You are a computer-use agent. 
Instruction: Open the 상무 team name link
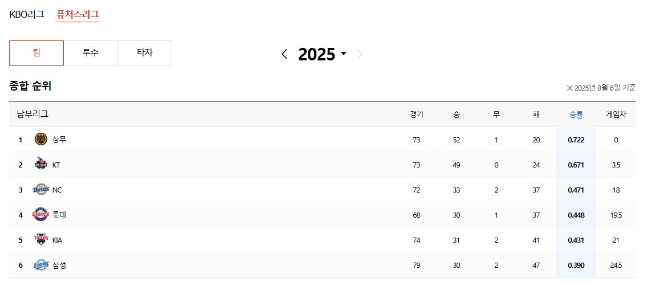tap(59, 139)
